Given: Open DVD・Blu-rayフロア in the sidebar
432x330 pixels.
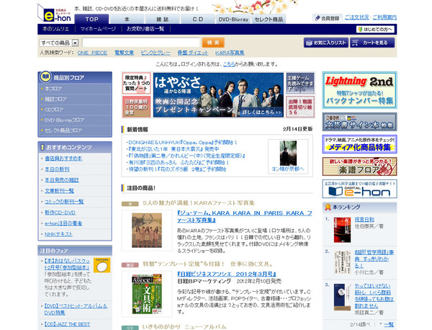Looking at the screenshot, I should pyautogui.click(x=64, y=120).
